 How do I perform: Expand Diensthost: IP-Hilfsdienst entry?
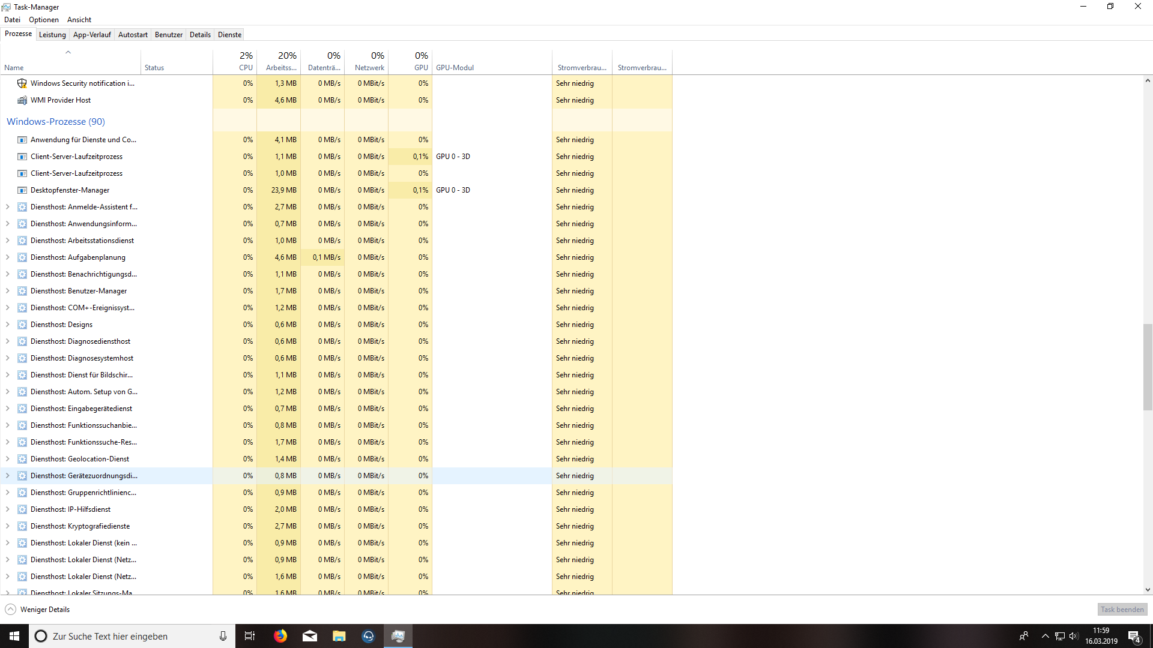click(x=8, y=509)
